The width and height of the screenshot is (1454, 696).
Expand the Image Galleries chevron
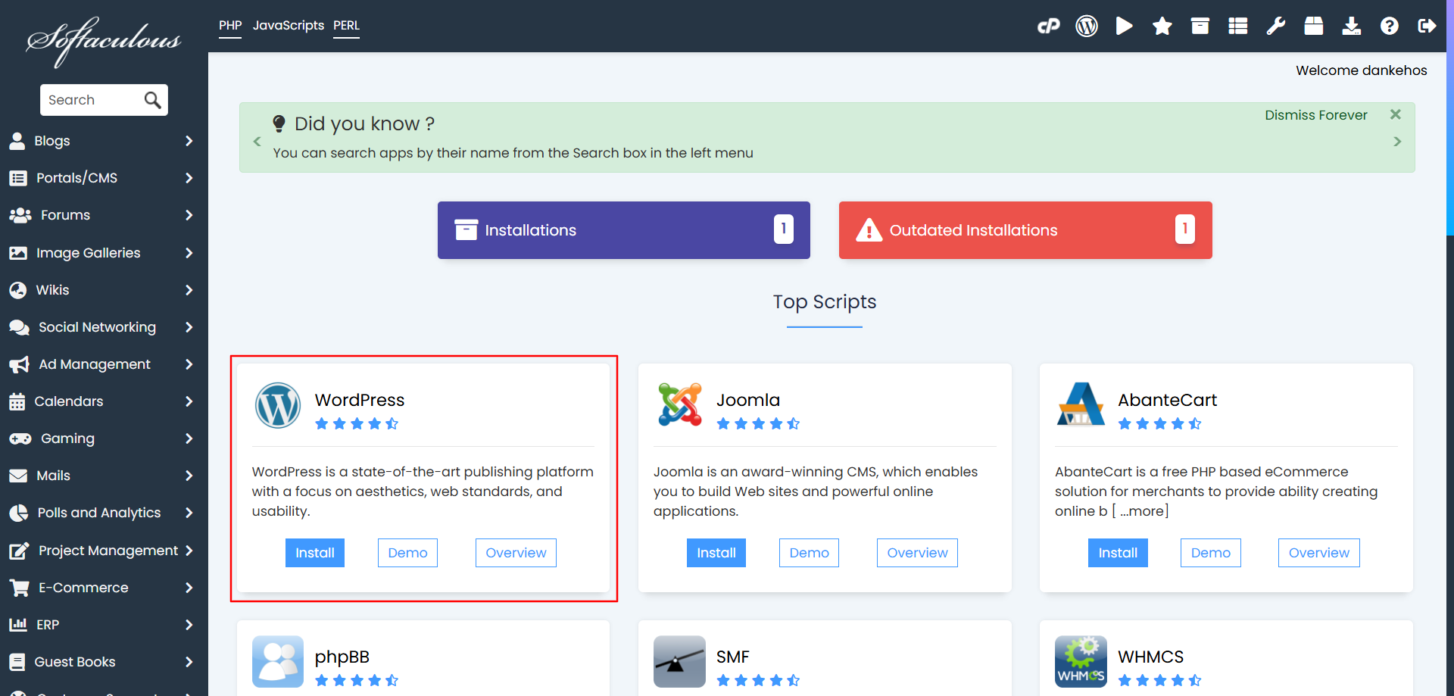click(189, 253)
